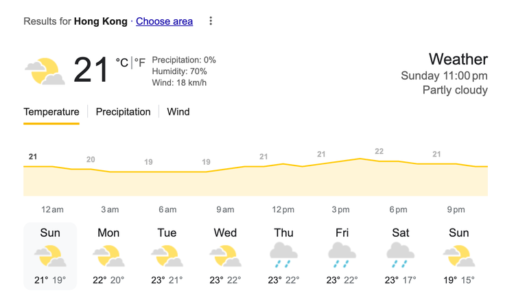
Task: Click the 22 degree peak on graph
Action: (x=379, y=151)
